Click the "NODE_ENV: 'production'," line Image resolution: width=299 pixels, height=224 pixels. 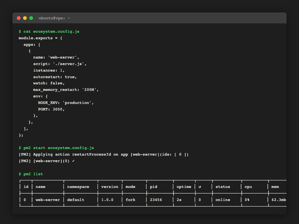coord(66,103)
